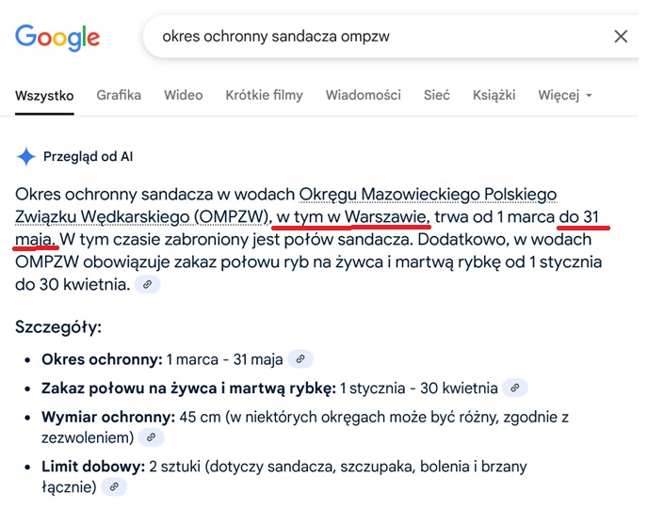The height and width of the screenshot is (507, 664).
Task: Select the Wiadomości tab
Action: tap(364, 95)
